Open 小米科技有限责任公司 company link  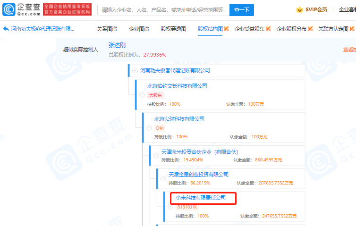click(x=201, y=198)
